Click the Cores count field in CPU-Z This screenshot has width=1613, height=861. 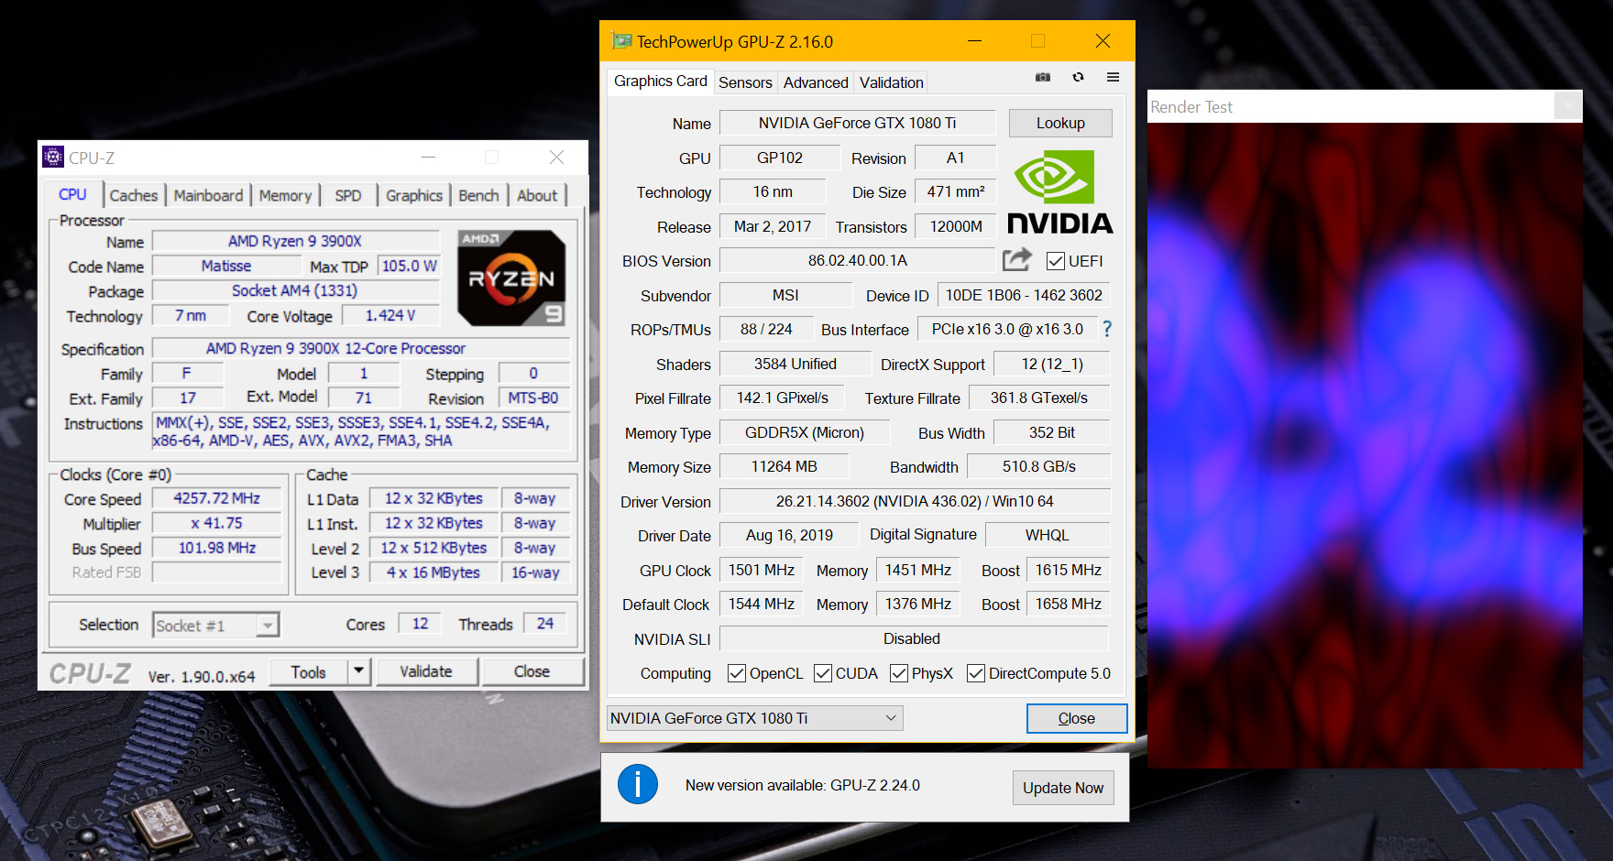pyautogui.click(x=420, y=624)
